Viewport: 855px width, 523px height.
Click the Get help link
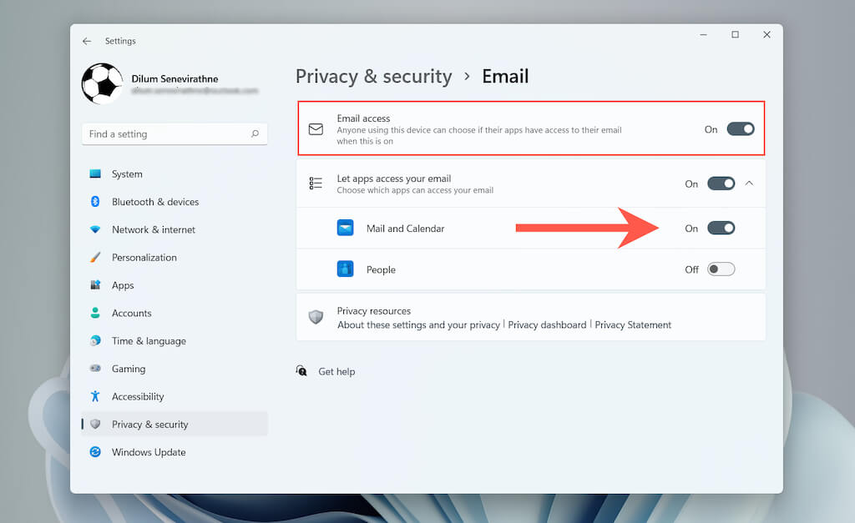coord(336,371)
